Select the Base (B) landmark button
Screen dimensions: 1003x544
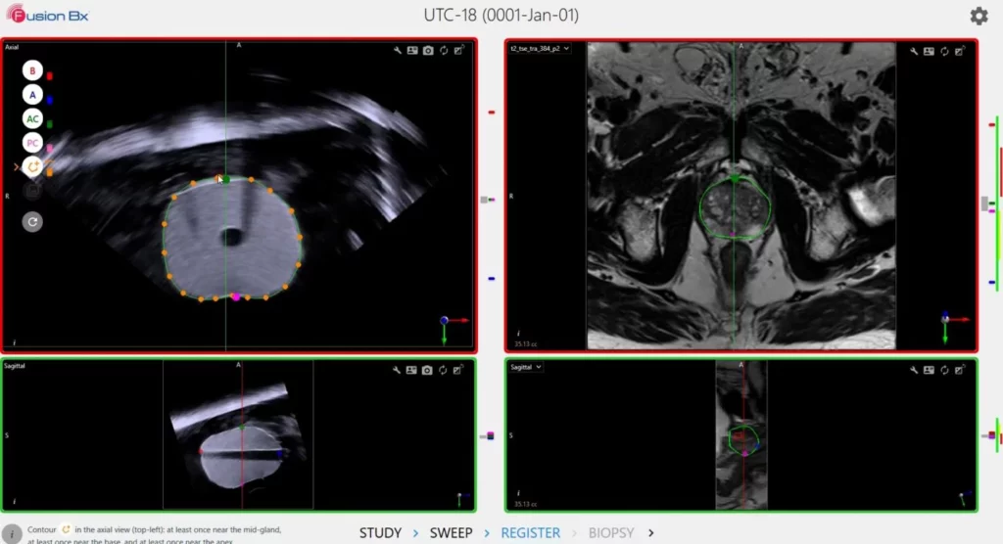32,70
